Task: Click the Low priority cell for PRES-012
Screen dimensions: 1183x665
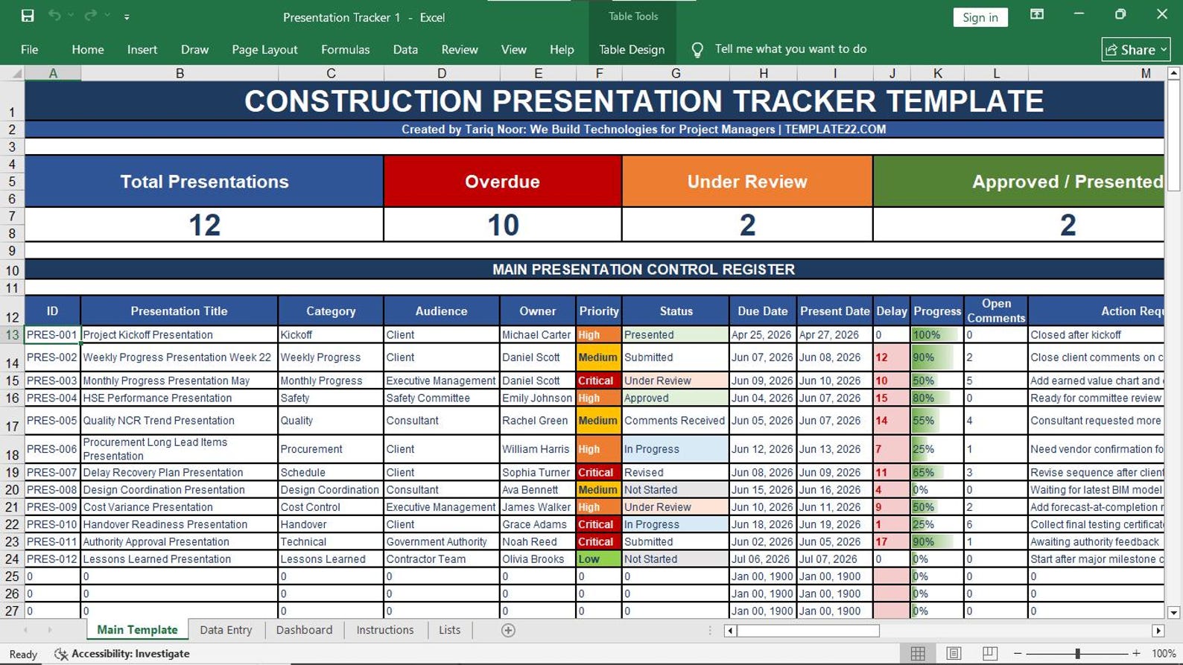Action: click(599, 559)
